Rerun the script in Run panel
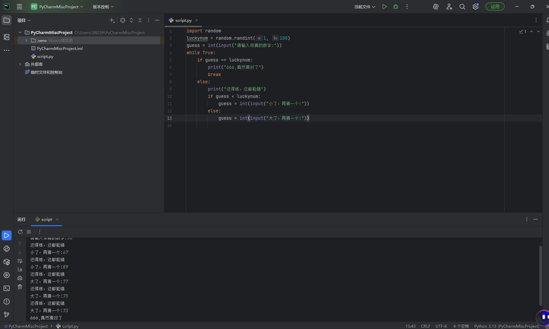This screenshot has width=549, height=329. click(x=20, y=232)
